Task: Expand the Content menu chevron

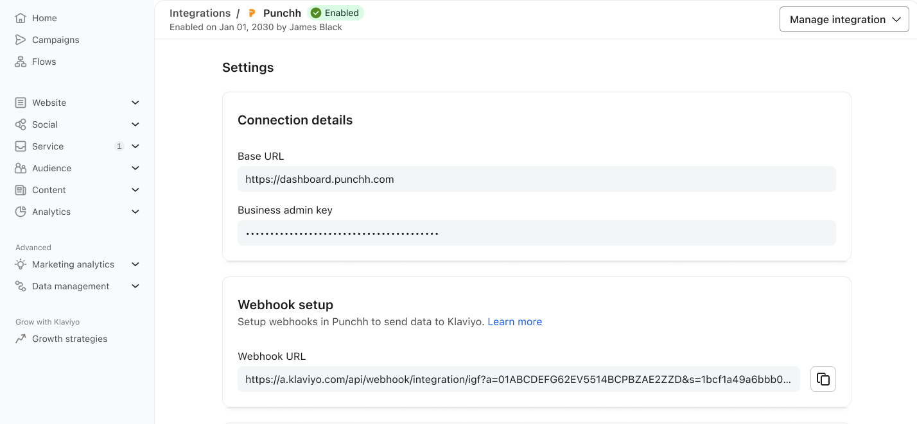Action: pyautogui.click(x=135, y=190)
